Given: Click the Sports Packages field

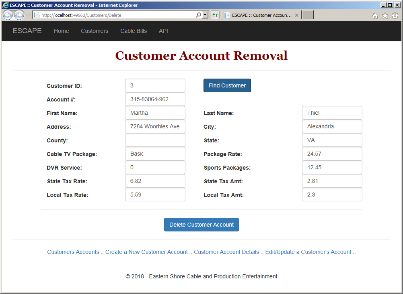Looking at the screenshot, I should [x=332, y=167].
